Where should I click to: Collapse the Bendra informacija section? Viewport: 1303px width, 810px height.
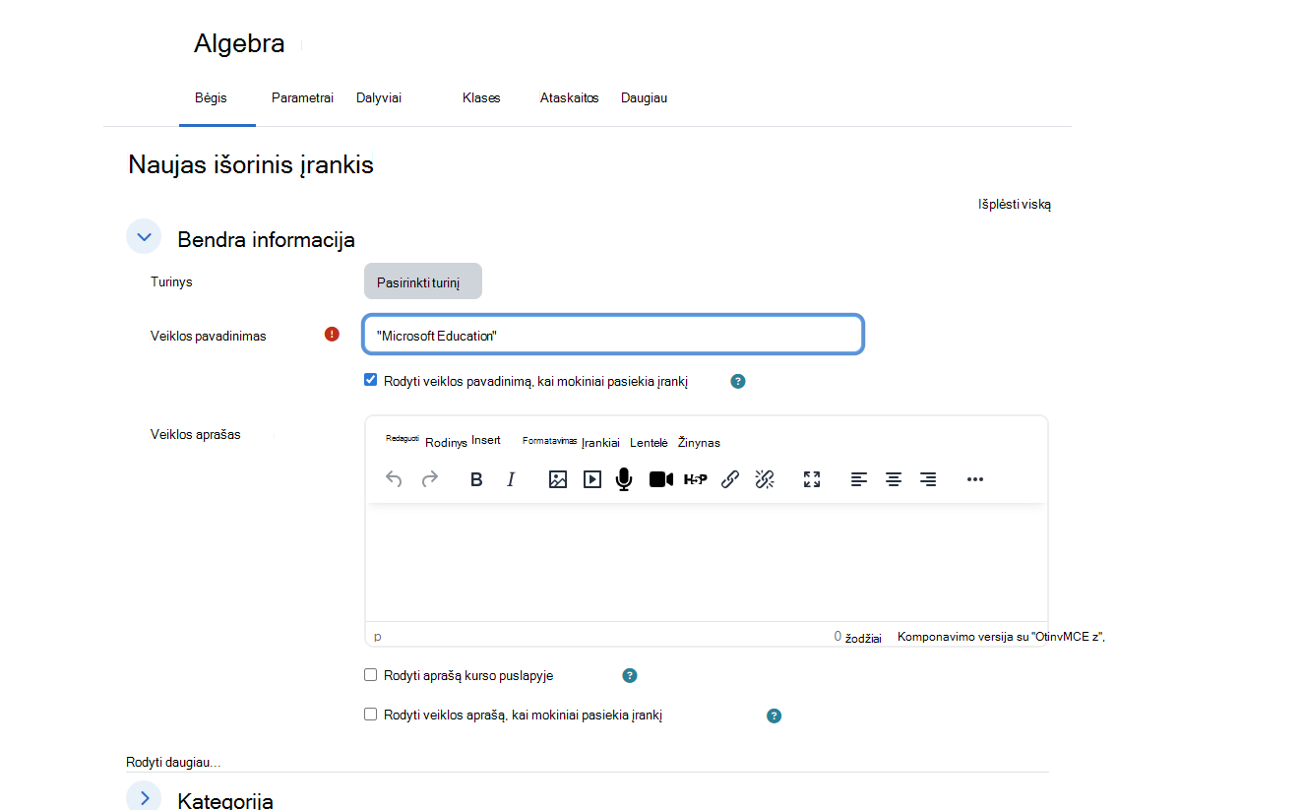(x=144, y=237)
